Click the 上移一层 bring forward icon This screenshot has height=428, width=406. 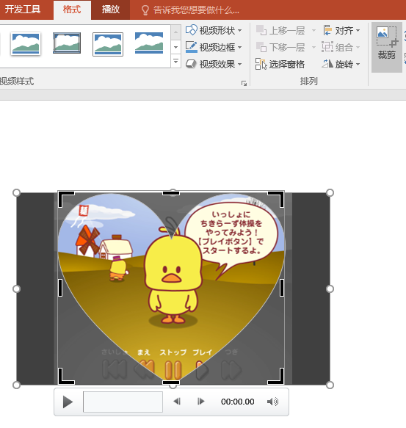pyautogui.click(x=261, y=30)
